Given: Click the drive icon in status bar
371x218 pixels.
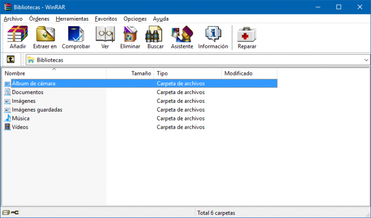Looking at the screenshot, I should tap(6, 212).
